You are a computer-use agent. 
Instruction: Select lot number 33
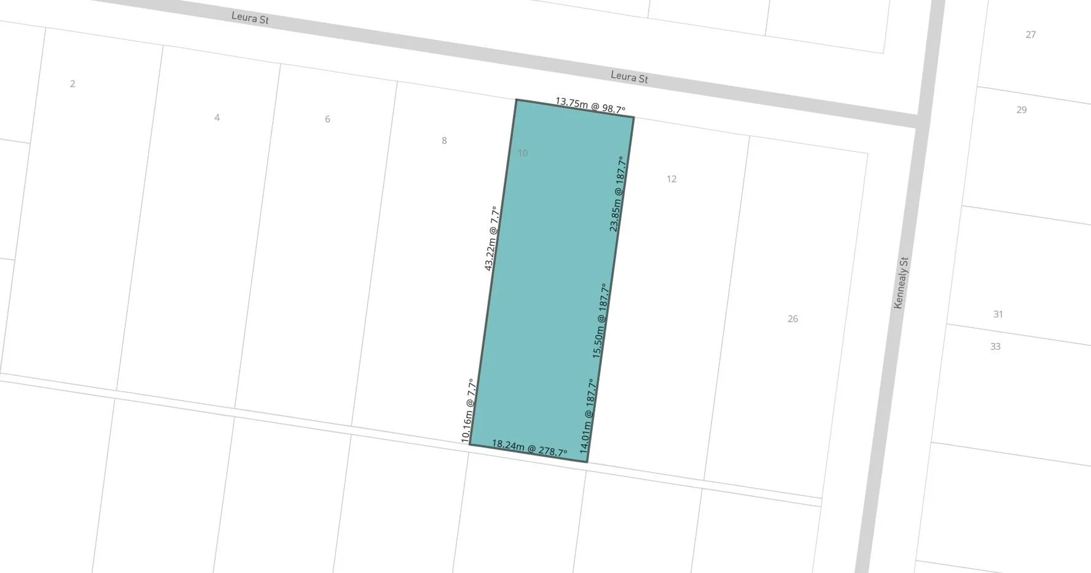[x=995, y=347]
